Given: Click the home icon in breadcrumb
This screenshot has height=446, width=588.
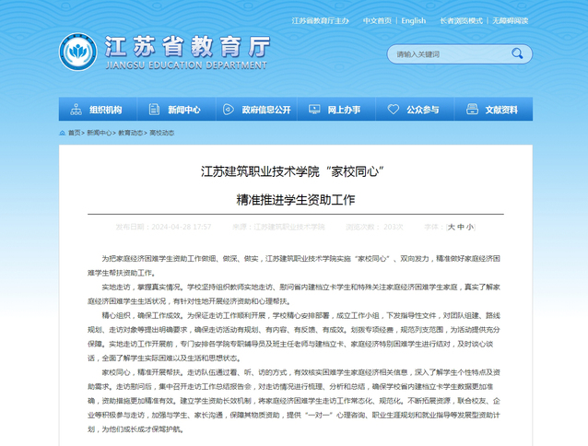Looking at the screenshot, I should [x=63, y=133].
